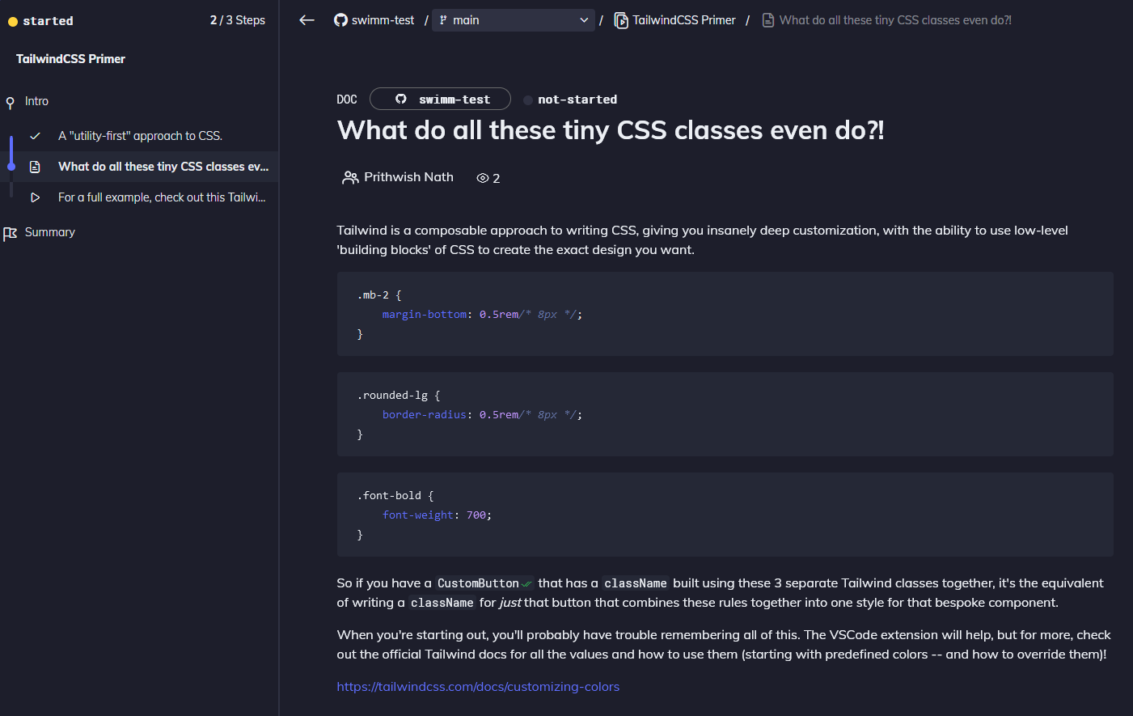Viewport: 1133px width, 716px height.
Task: Click the not-started status label
Action: [x=577, y=100]
